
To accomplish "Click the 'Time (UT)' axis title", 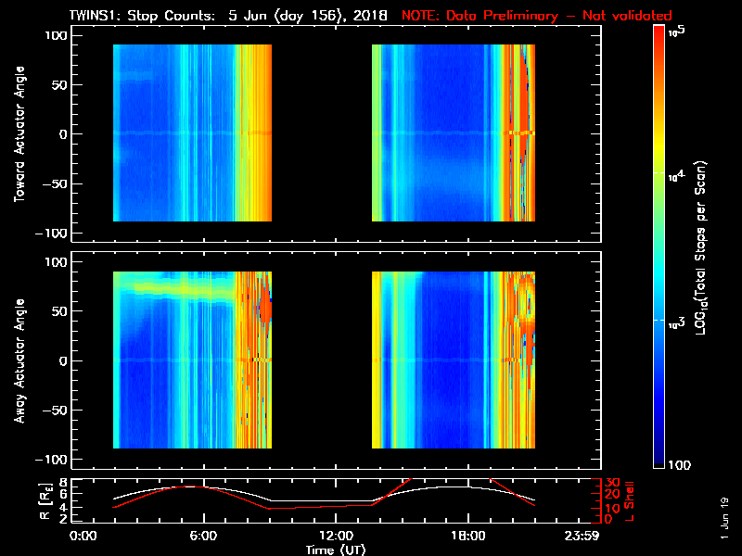I will click(336, 550).
